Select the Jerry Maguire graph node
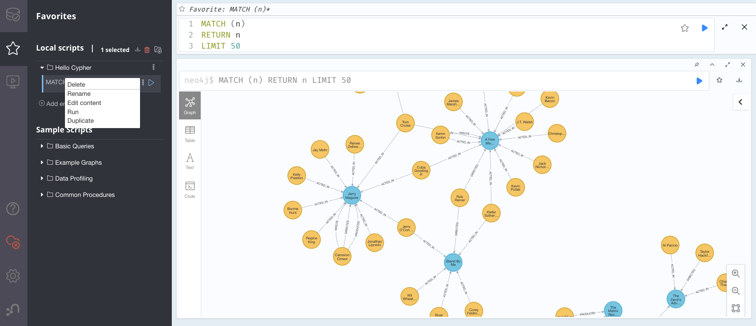Image resolution: width=756 pixels, height=326 pixels. (x=352, y=196)
